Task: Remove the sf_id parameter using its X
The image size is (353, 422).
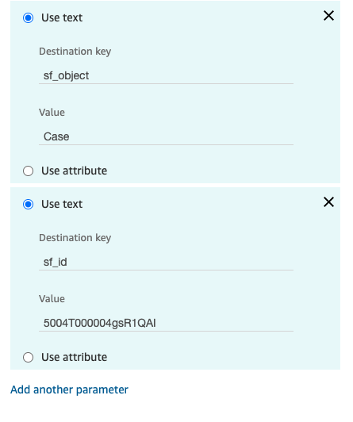Action: pos(328,202)
